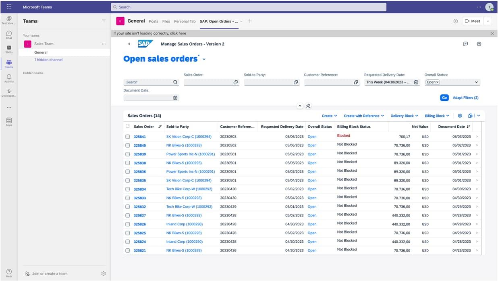Open Adapt Filters (2)
This screenshot has height=281, width=498.
click(x=465, y=98)
